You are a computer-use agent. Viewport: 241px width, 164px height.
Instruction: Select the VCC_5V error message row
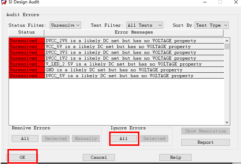point(134,47)
